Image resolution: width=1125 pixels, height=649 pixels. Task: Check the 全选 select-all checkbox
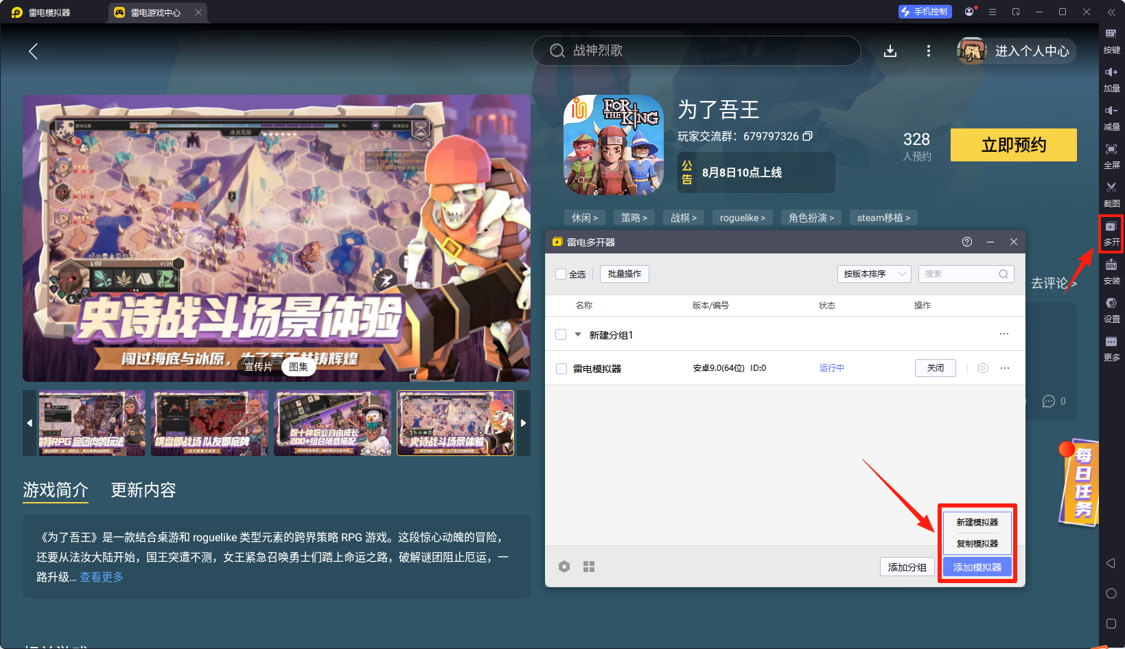pos(561,274)
